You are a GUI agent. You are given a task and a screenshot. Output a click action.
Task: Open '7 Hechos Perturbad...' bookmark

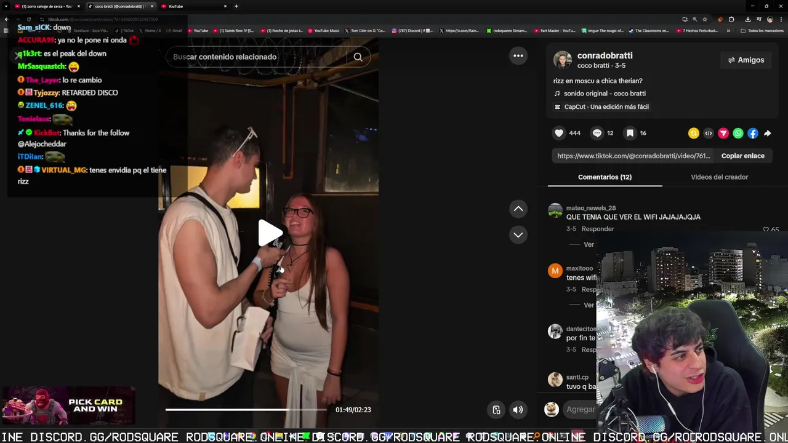[697, 30]
